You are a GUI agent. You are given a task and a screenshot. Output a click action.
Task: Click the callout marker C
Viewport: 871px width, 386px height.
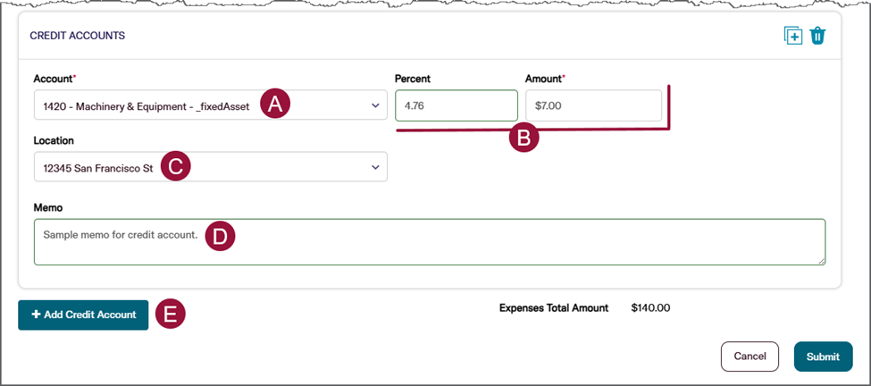[176, 166]
